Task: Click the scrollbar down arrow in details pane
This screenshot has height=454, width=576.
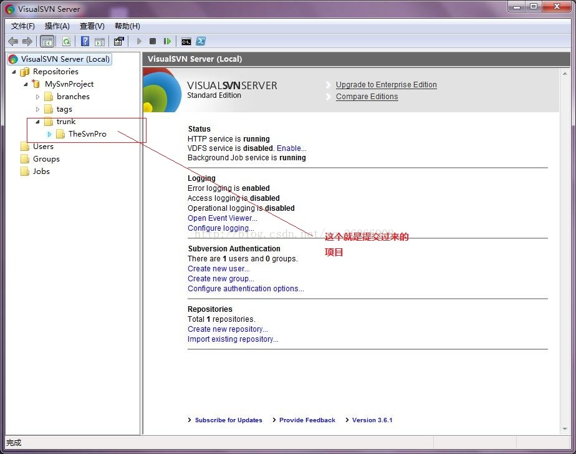Action: pos(565,428)
